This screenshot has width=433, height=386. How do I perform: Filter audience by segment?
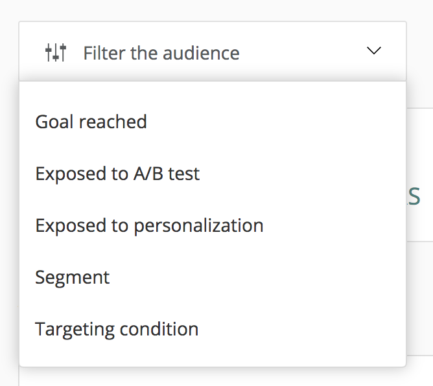(x=73, y=277)
